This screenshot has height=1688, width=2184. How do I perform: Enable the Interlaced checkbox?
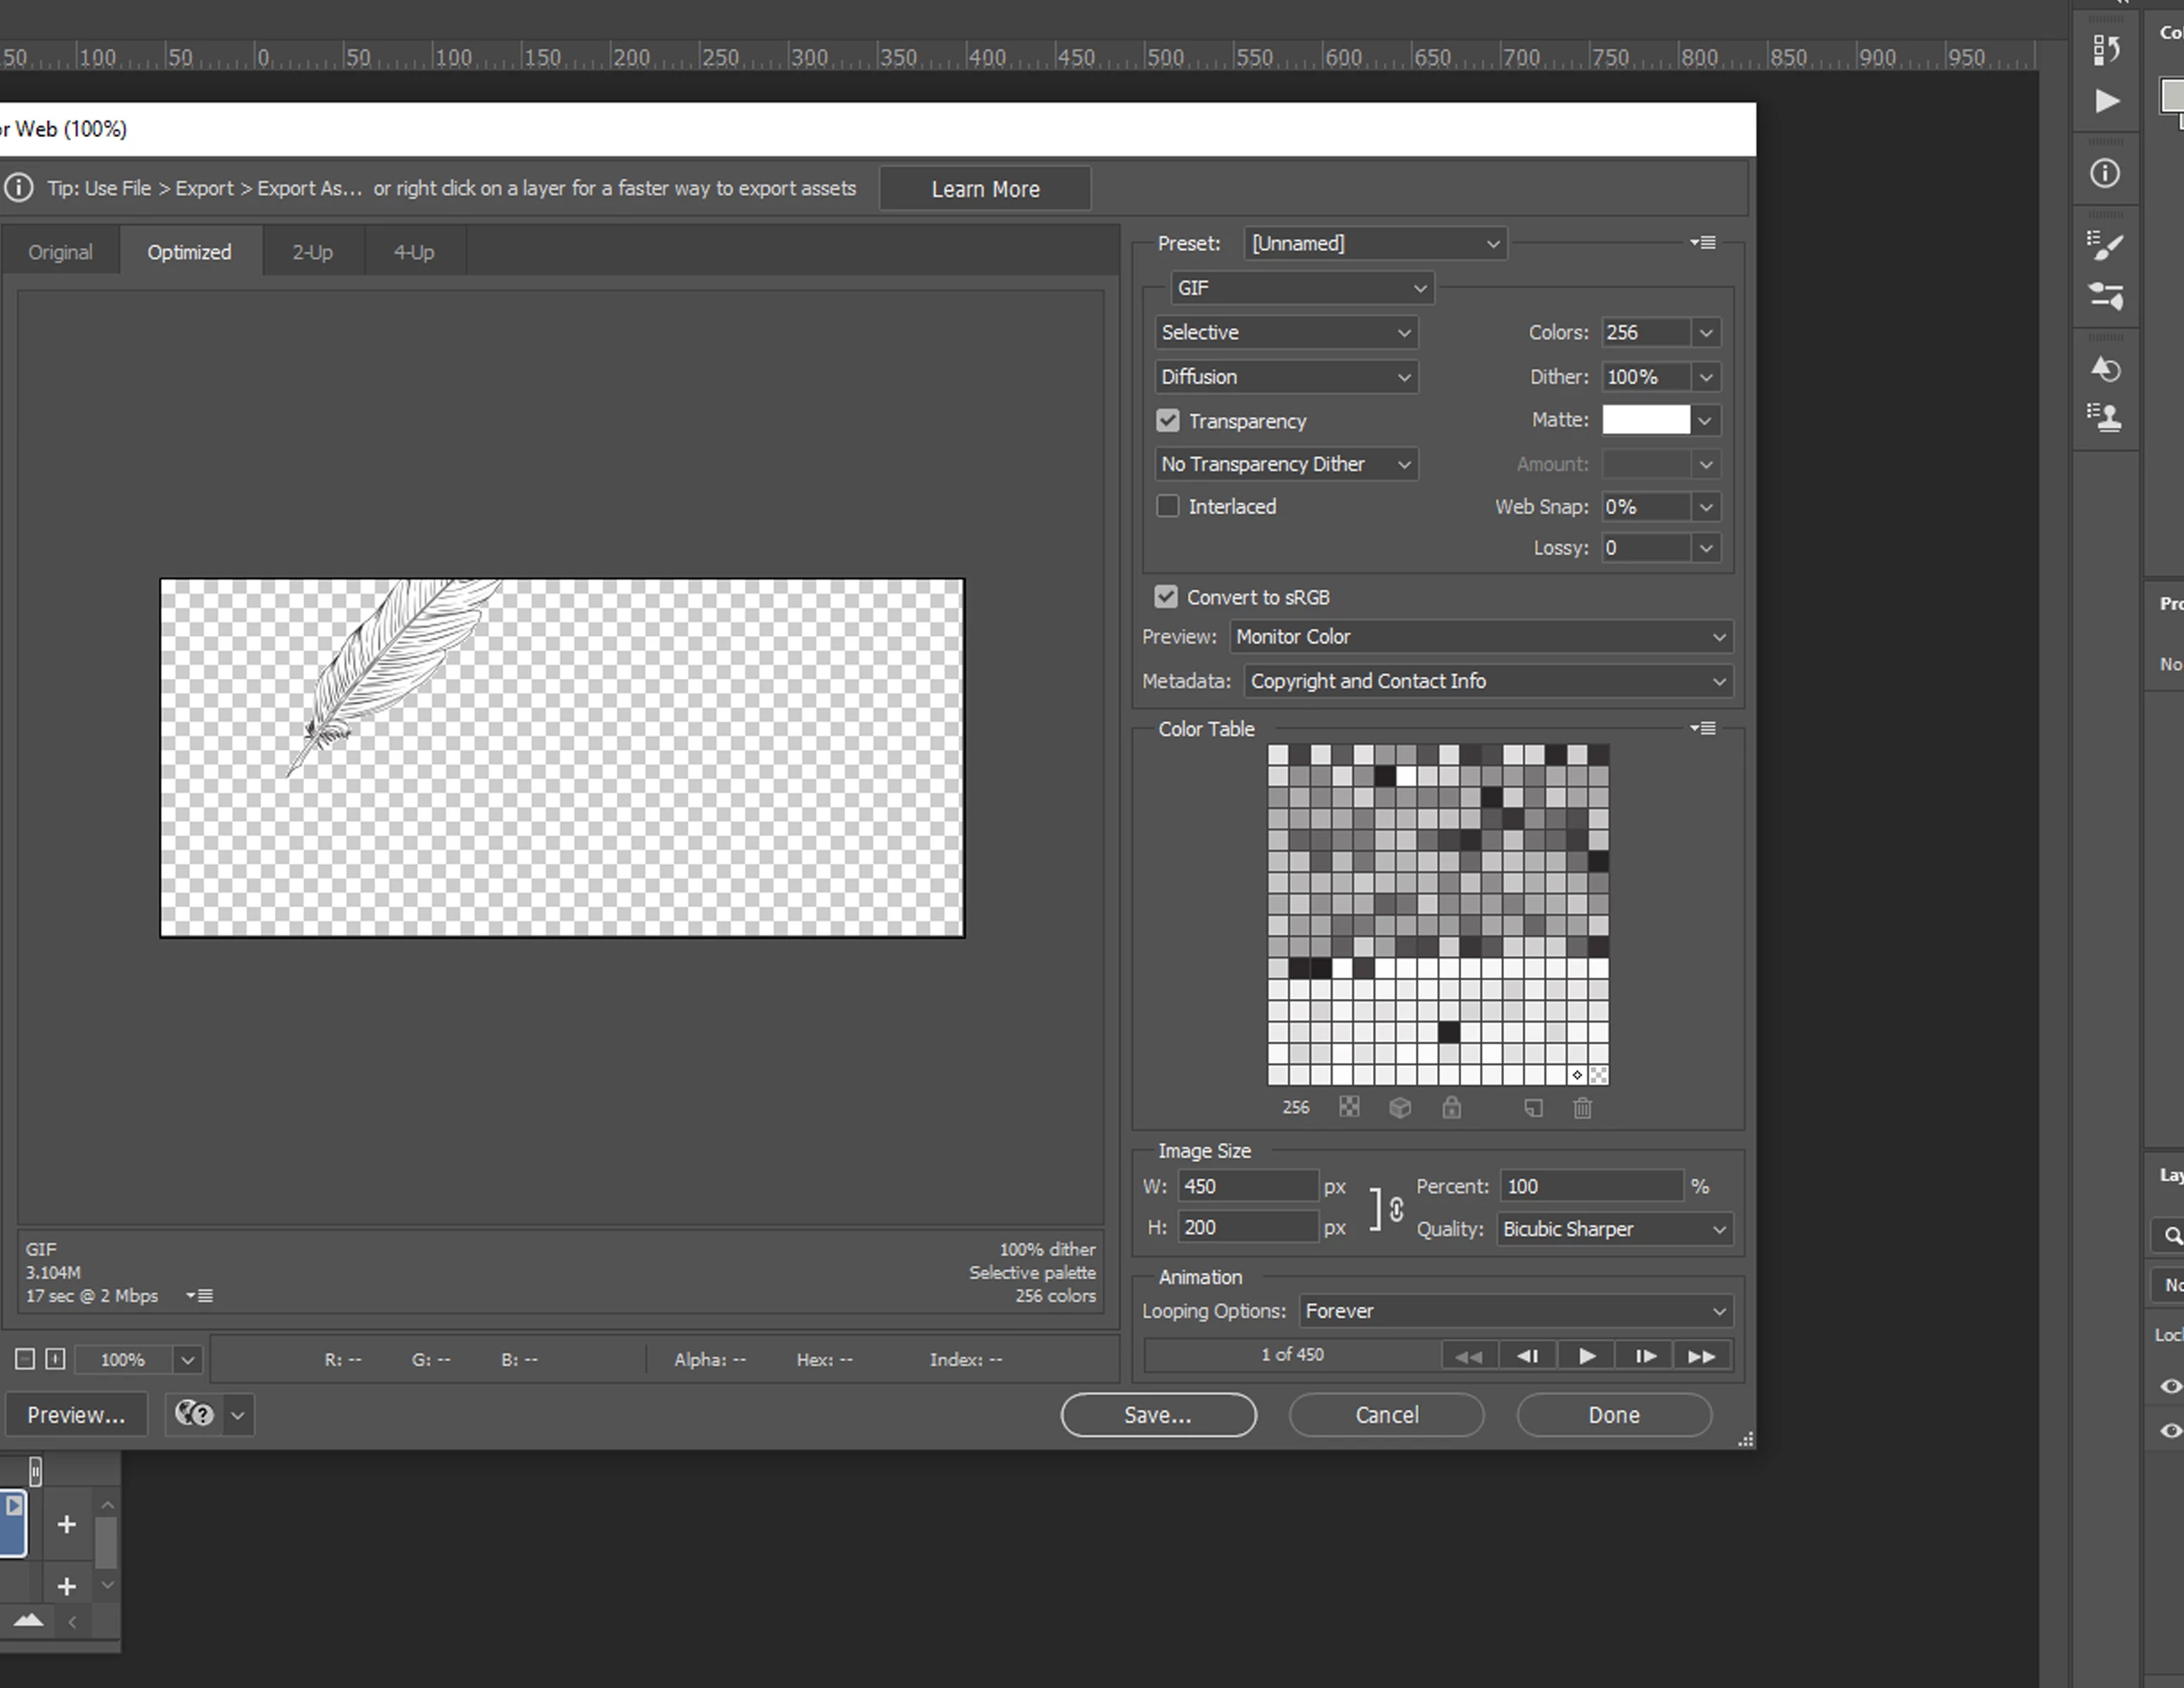point(1167,507)
